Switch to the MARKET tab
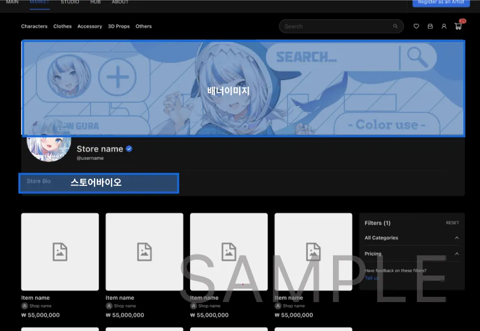 coord(39,2)
